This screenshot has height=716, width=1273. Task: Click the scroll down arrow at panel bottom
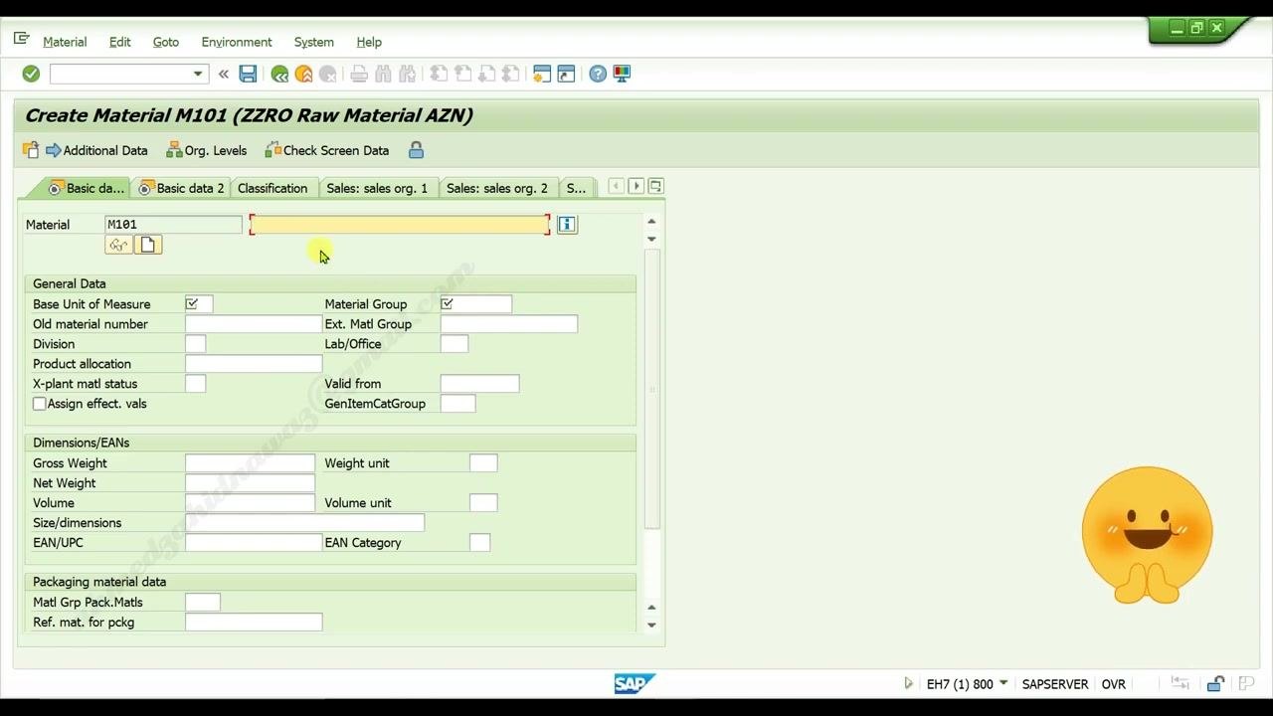[651, 625]
